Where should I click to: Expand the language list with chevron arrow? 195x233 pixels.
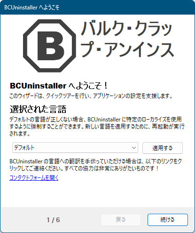(x=133, y=148)
